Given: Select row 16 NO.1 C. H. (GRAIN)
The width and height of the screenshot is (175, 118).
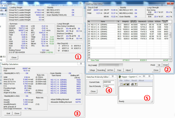Looking at the screenshot, I should tap(128, 25).
